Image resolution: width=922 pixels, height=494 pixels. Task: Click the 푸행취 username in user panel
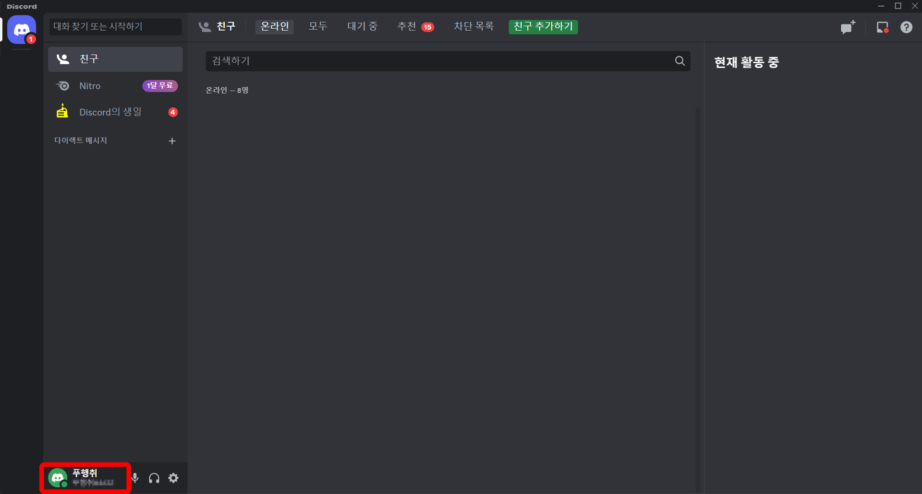click(x=85, y=473)
